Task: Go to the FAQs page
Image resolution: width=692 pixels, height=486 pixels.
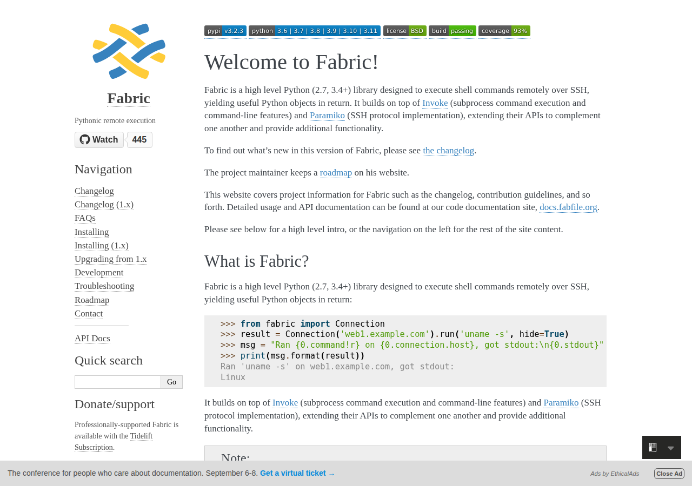Action: [85, 218]
